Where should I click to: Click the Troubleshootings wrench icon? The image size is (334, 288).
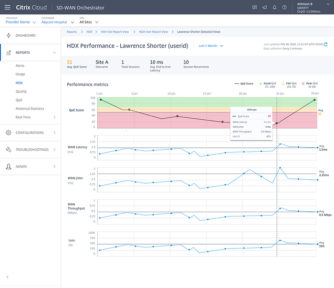coord(9,150)
